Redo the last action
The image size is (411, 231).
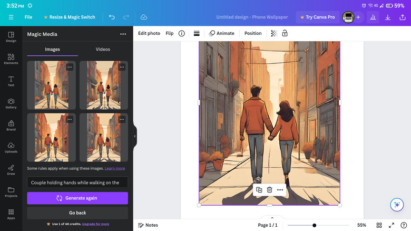click(x=126, y=17)
